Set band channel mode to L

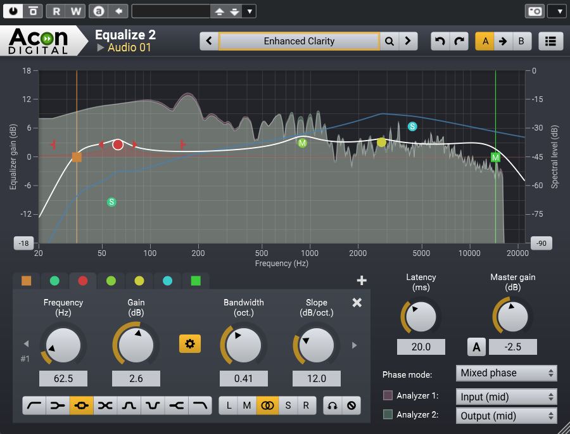point(229,405)
